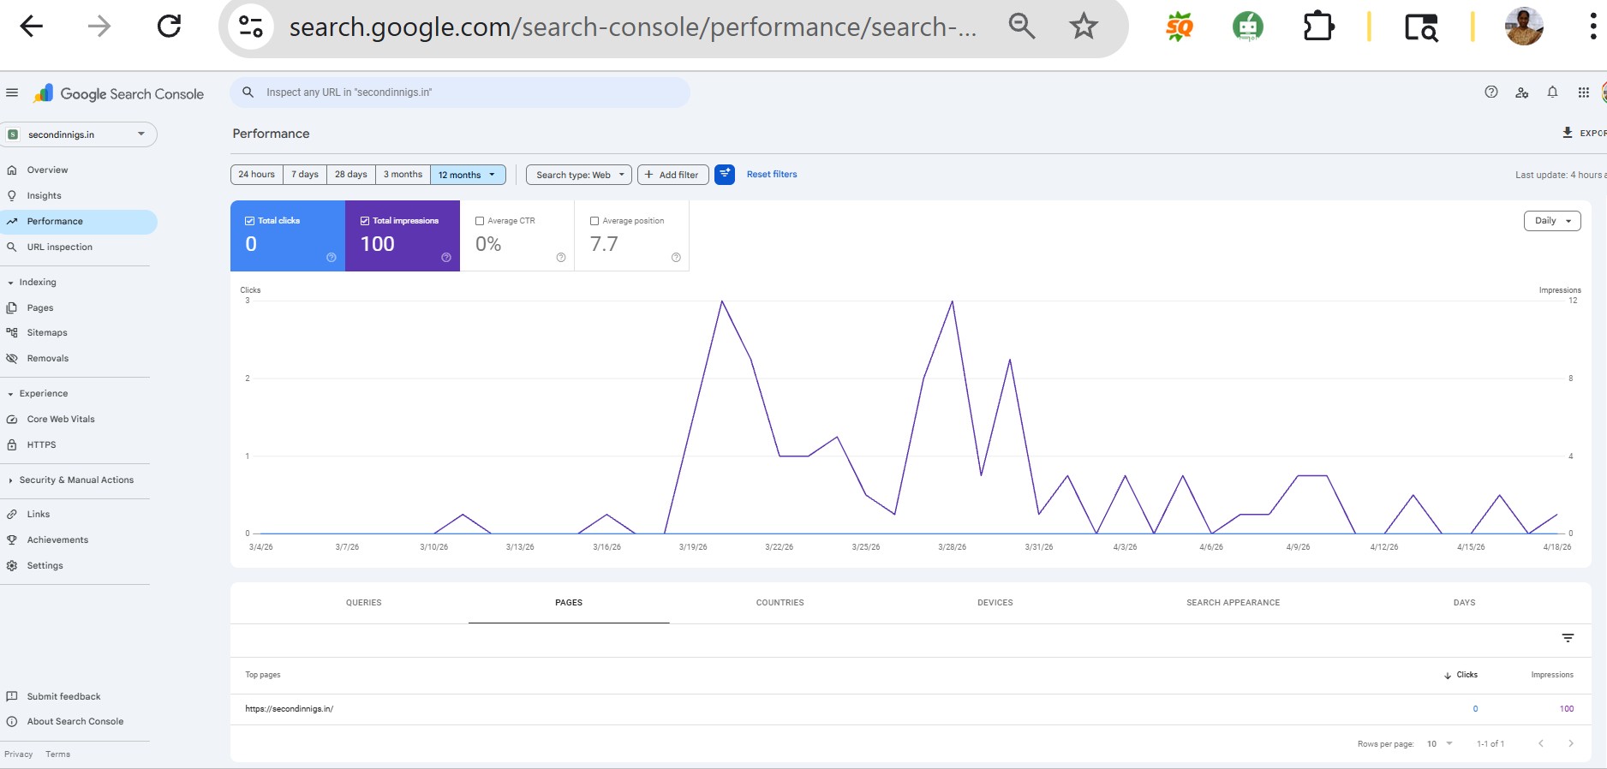Open the https://secondinnigs.in/ page row

[x=911, y=709]
